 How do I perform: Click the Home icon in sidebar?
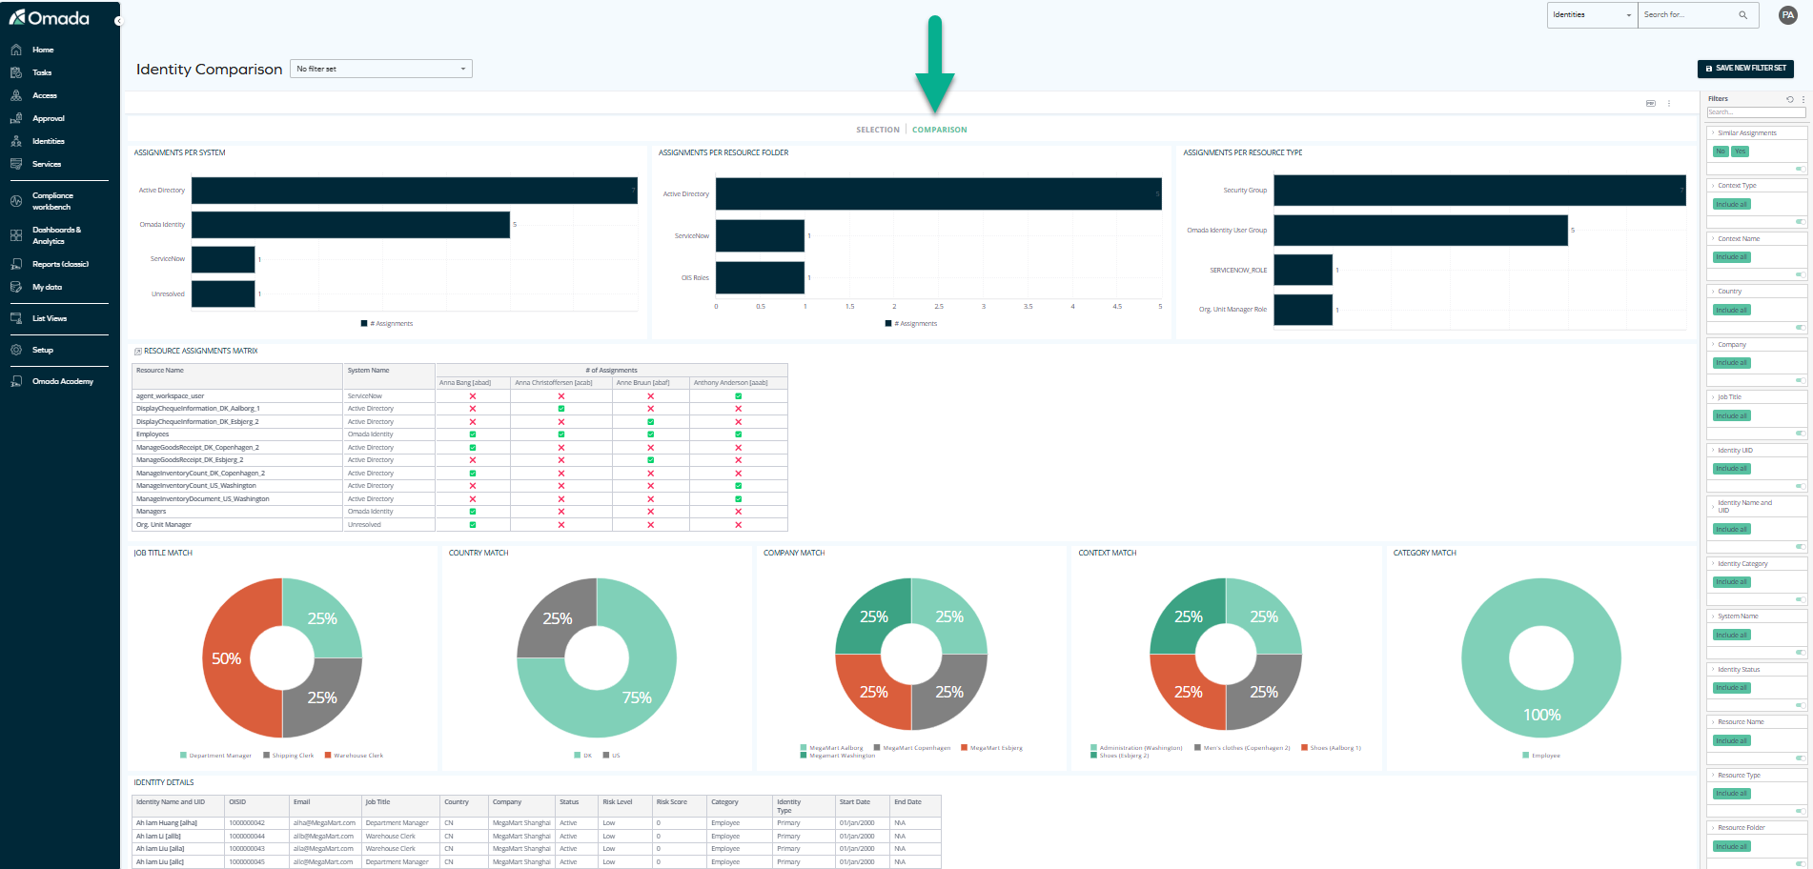(16, 50)
